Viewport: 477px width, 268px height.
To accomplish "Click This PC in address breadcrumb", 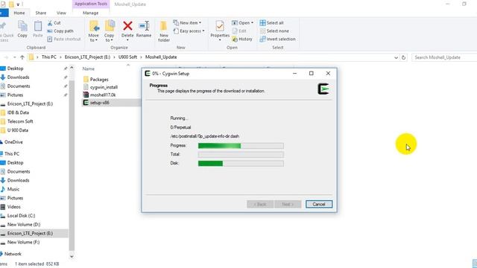I will 49,57.
